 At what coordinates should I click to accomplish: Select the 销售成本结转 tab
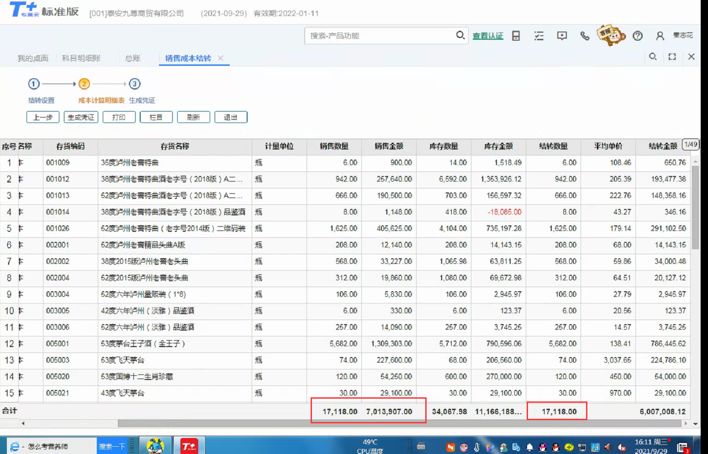[188, 58]
